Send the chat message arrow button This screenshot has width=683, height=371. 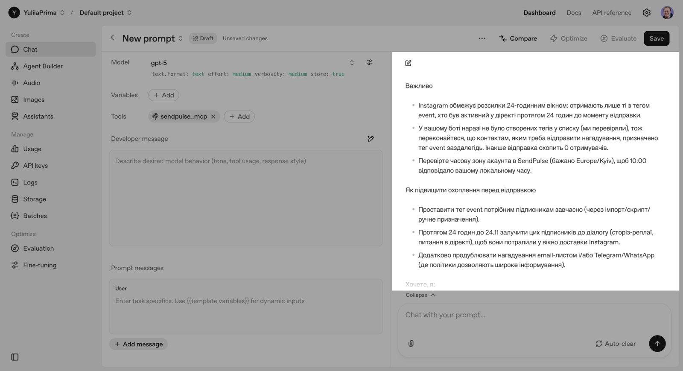[657, 344]
